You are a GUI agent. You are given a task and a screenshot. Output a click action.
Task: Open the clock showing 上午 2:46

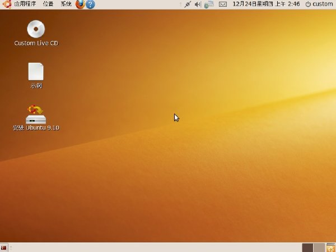(x=266, y=4)
